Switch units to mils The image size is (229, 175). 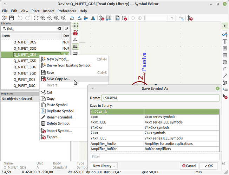(x=75, y=47)
